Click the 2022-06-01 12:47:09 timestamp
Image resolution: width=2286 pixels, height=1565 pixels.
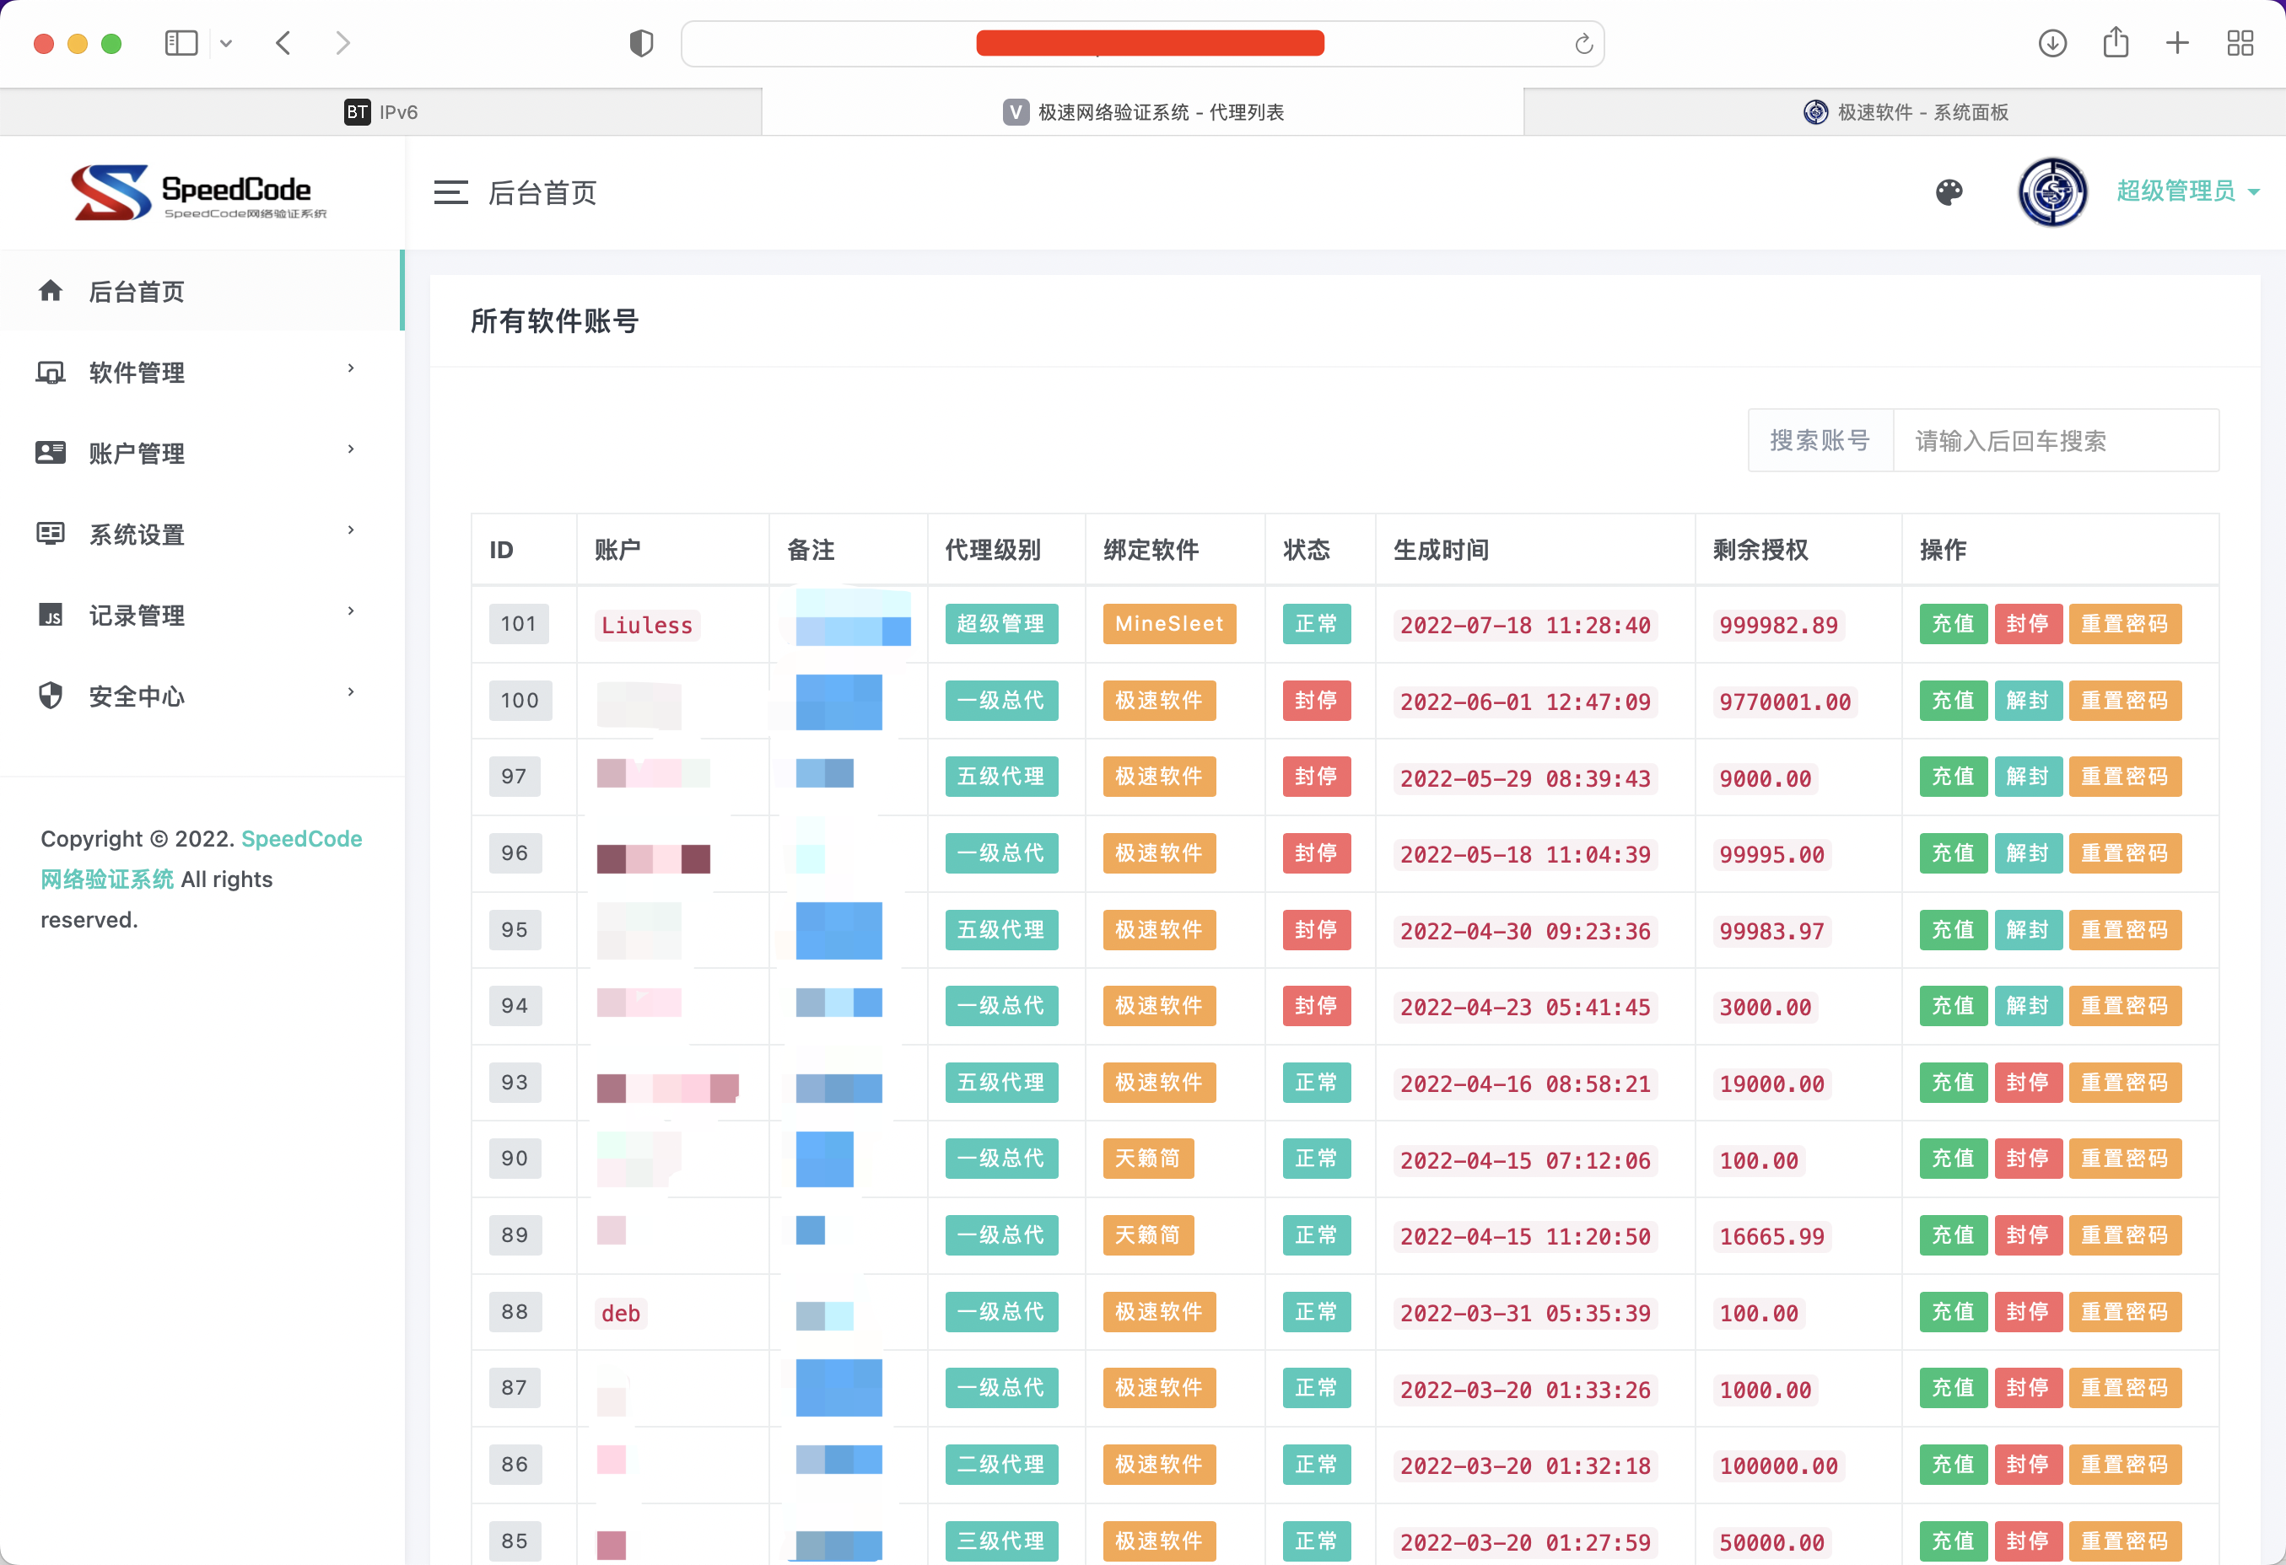[x=1524, y=702]
